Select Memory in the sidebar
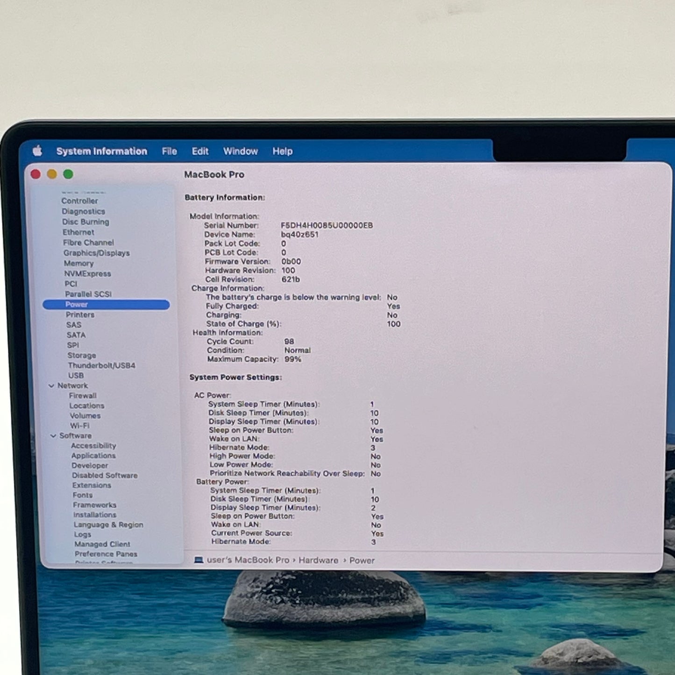The image size is (675, 675). tap(78, 263)
